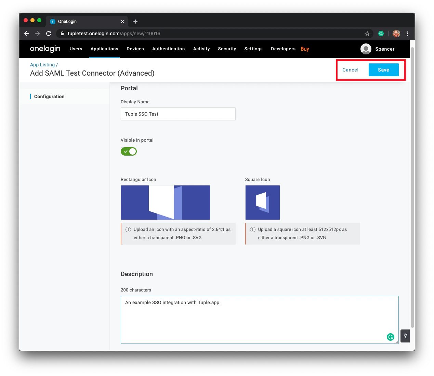Navigate back with the browser arrow
The image size is (434, 376).
coord(26,34)
